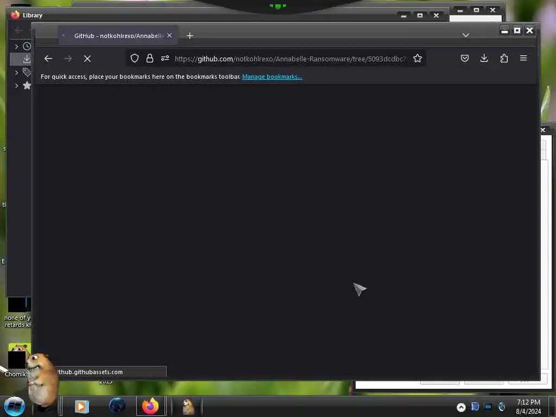Expand All Bookmarks star in Library
Viewport: 556px width, 417px height.
click(x=16, y=85)
